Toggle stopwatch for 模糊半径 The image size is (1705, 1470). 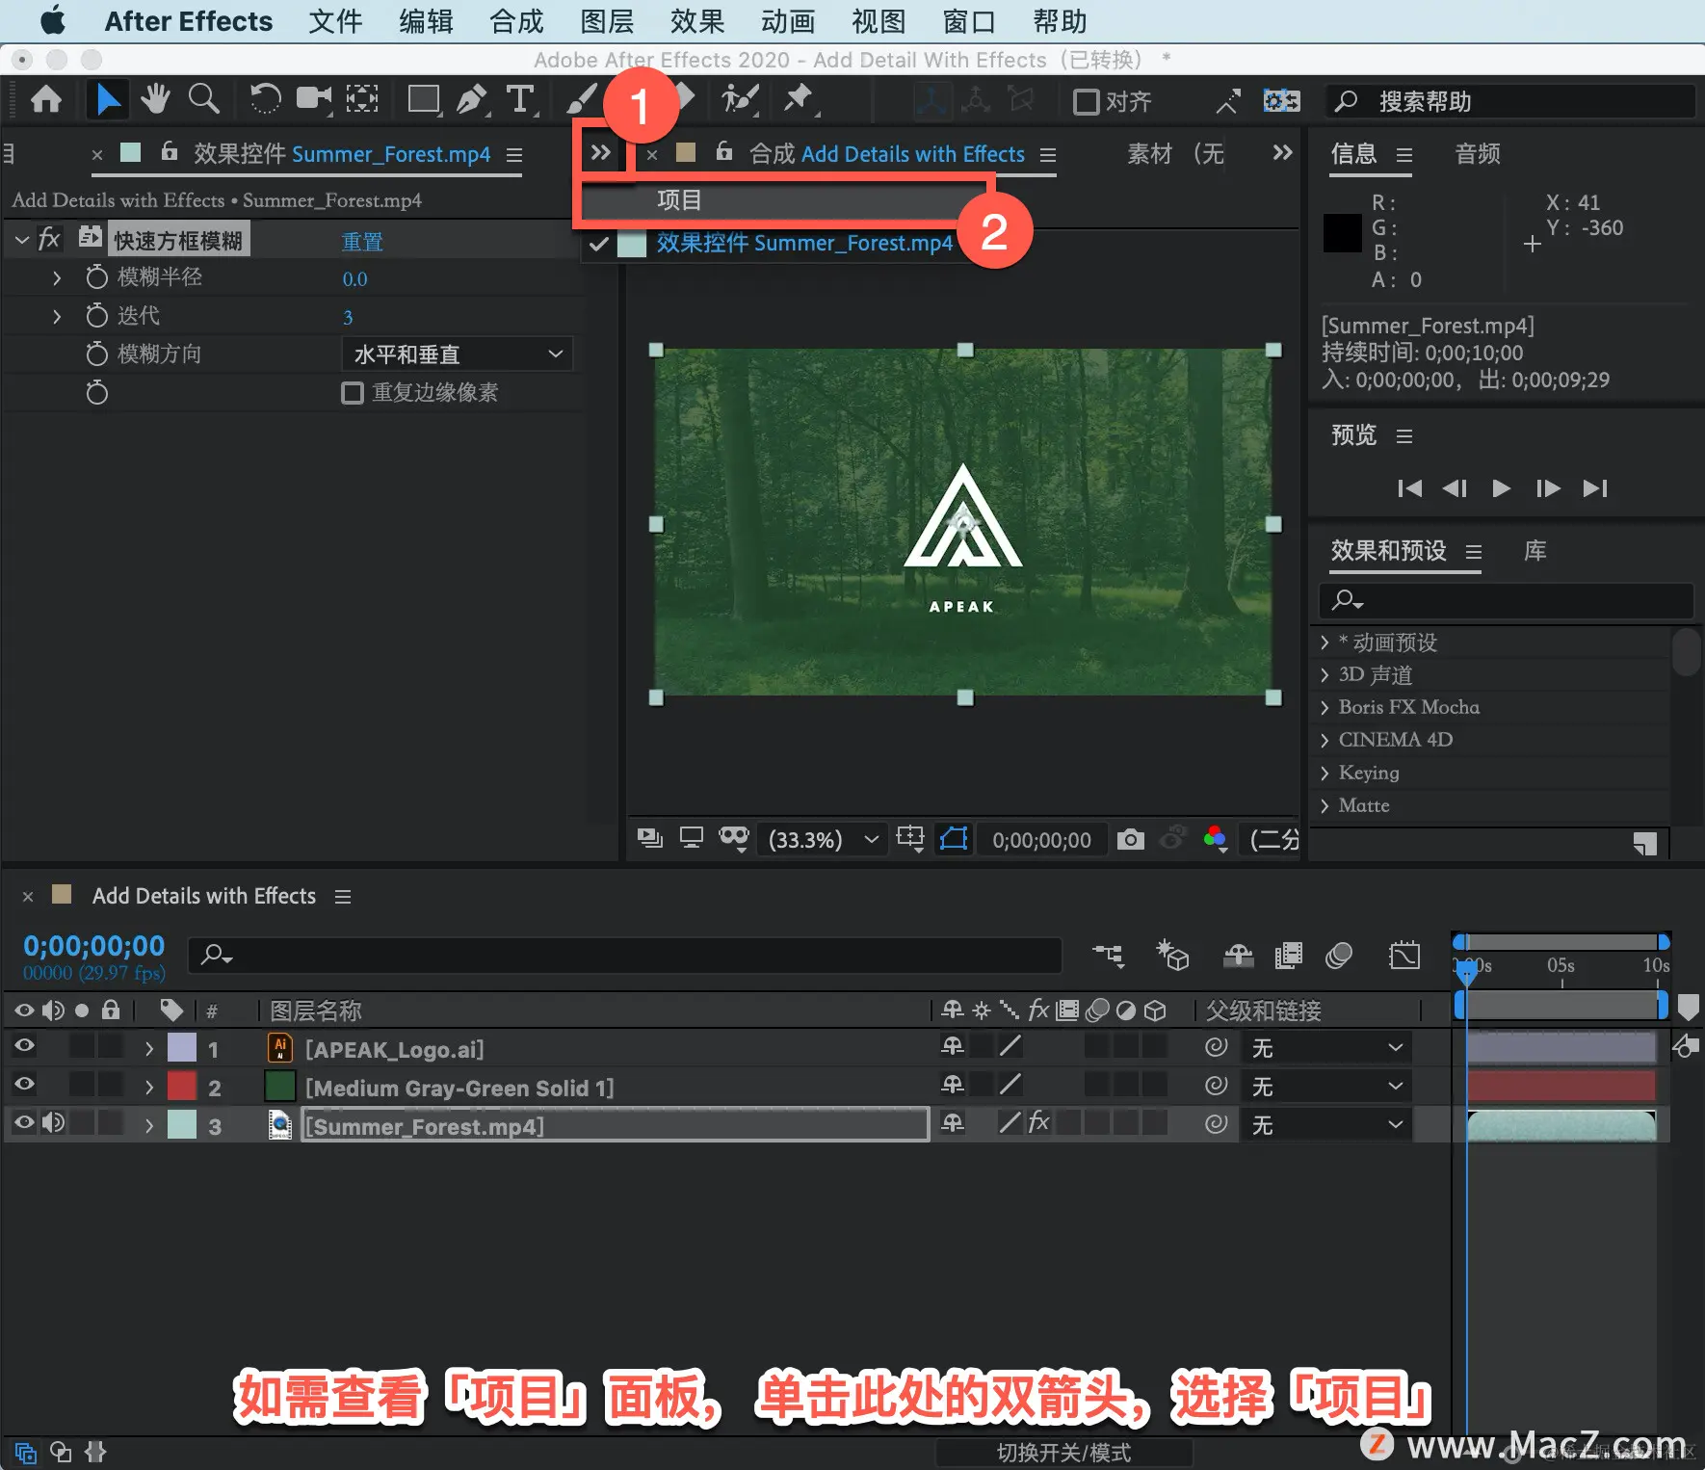[x=96, y=277]
